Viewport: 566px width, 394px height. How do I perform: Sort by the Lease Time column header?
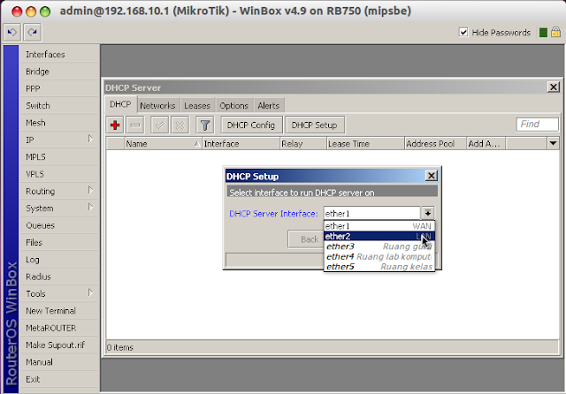click(365, 143)
